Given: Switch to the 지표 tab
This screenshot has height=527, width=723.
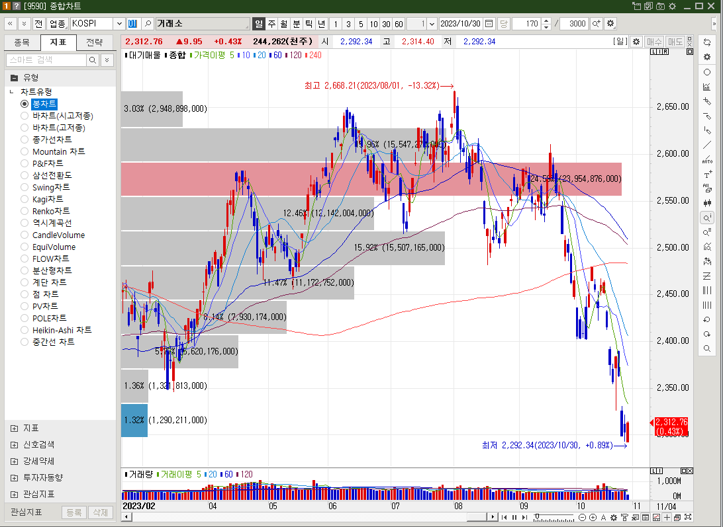Looking at the screenshot, I should 58,42.
